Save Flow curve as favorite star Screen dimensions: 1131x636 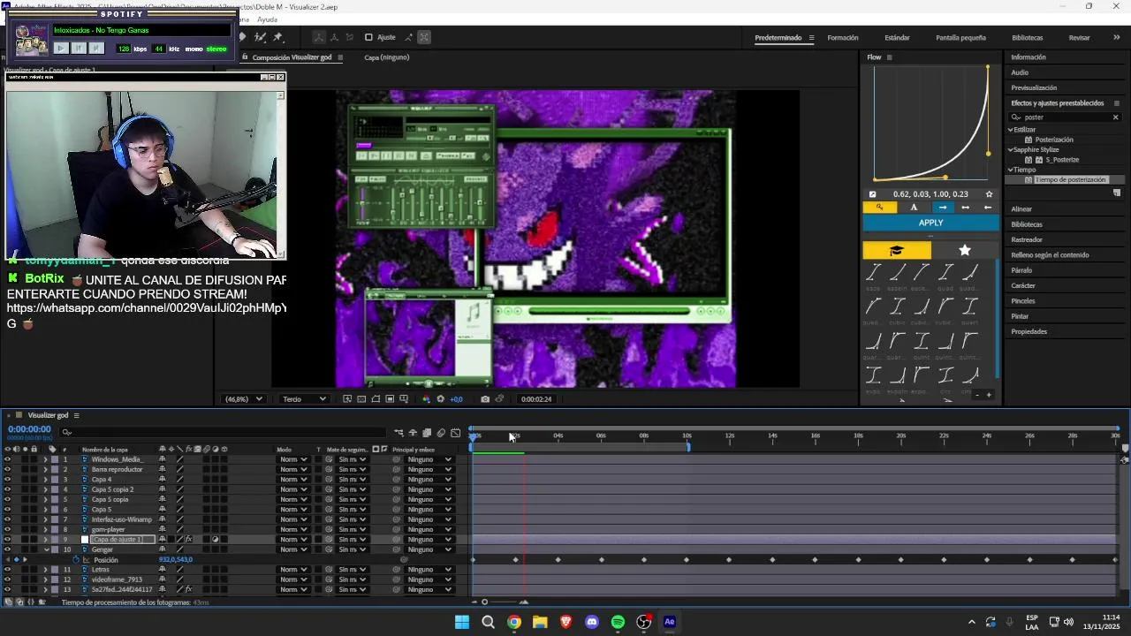989,194
